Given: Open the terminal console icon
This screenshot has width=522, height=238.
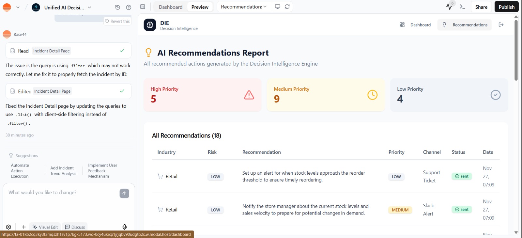Looking at the screenshot, I should pos(462,7).
